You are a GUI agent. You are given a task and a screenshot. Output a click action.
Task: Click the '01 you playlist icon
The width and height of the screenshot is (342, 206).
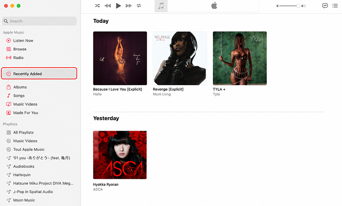9,158
